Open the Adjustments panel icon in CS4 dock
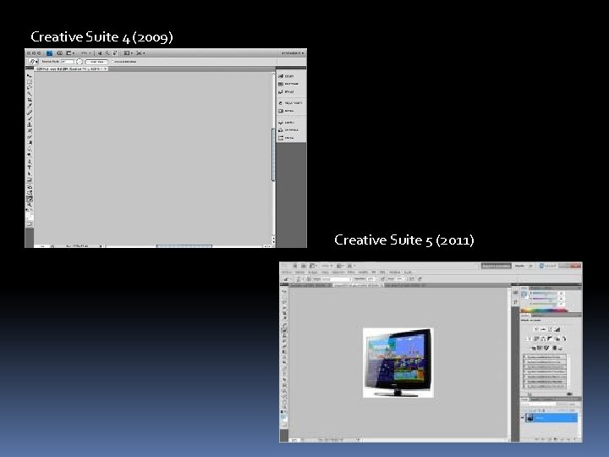The image size is (609, 457). coord(281,103)
